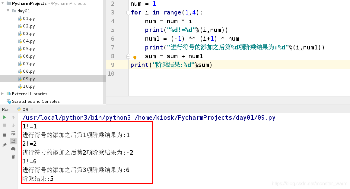The height and width of the screenshot is (189, 350).
Task: Click 'num1 = (-1) ** (i+1) * num' line
Action: tap(192, 39)
